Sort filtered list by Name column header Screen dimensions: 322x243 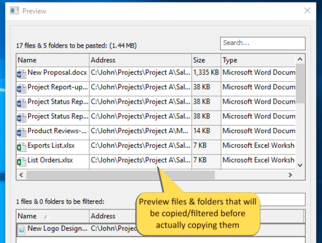tap(53, 216)
